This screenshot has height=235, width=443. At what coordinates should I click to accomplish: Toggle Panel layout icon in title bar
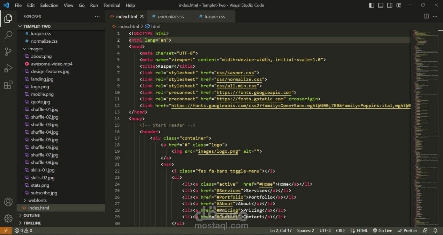click(381, 5)
